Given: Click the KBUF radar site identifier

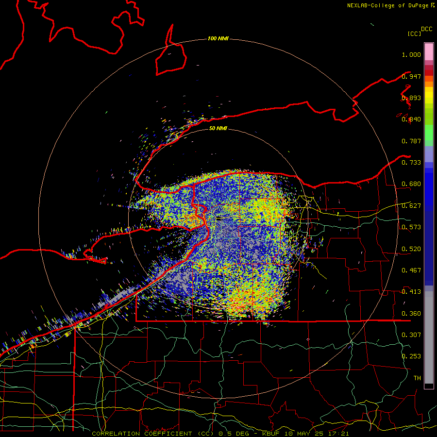Looking at the screenshot, I should [x=272, y=434].
